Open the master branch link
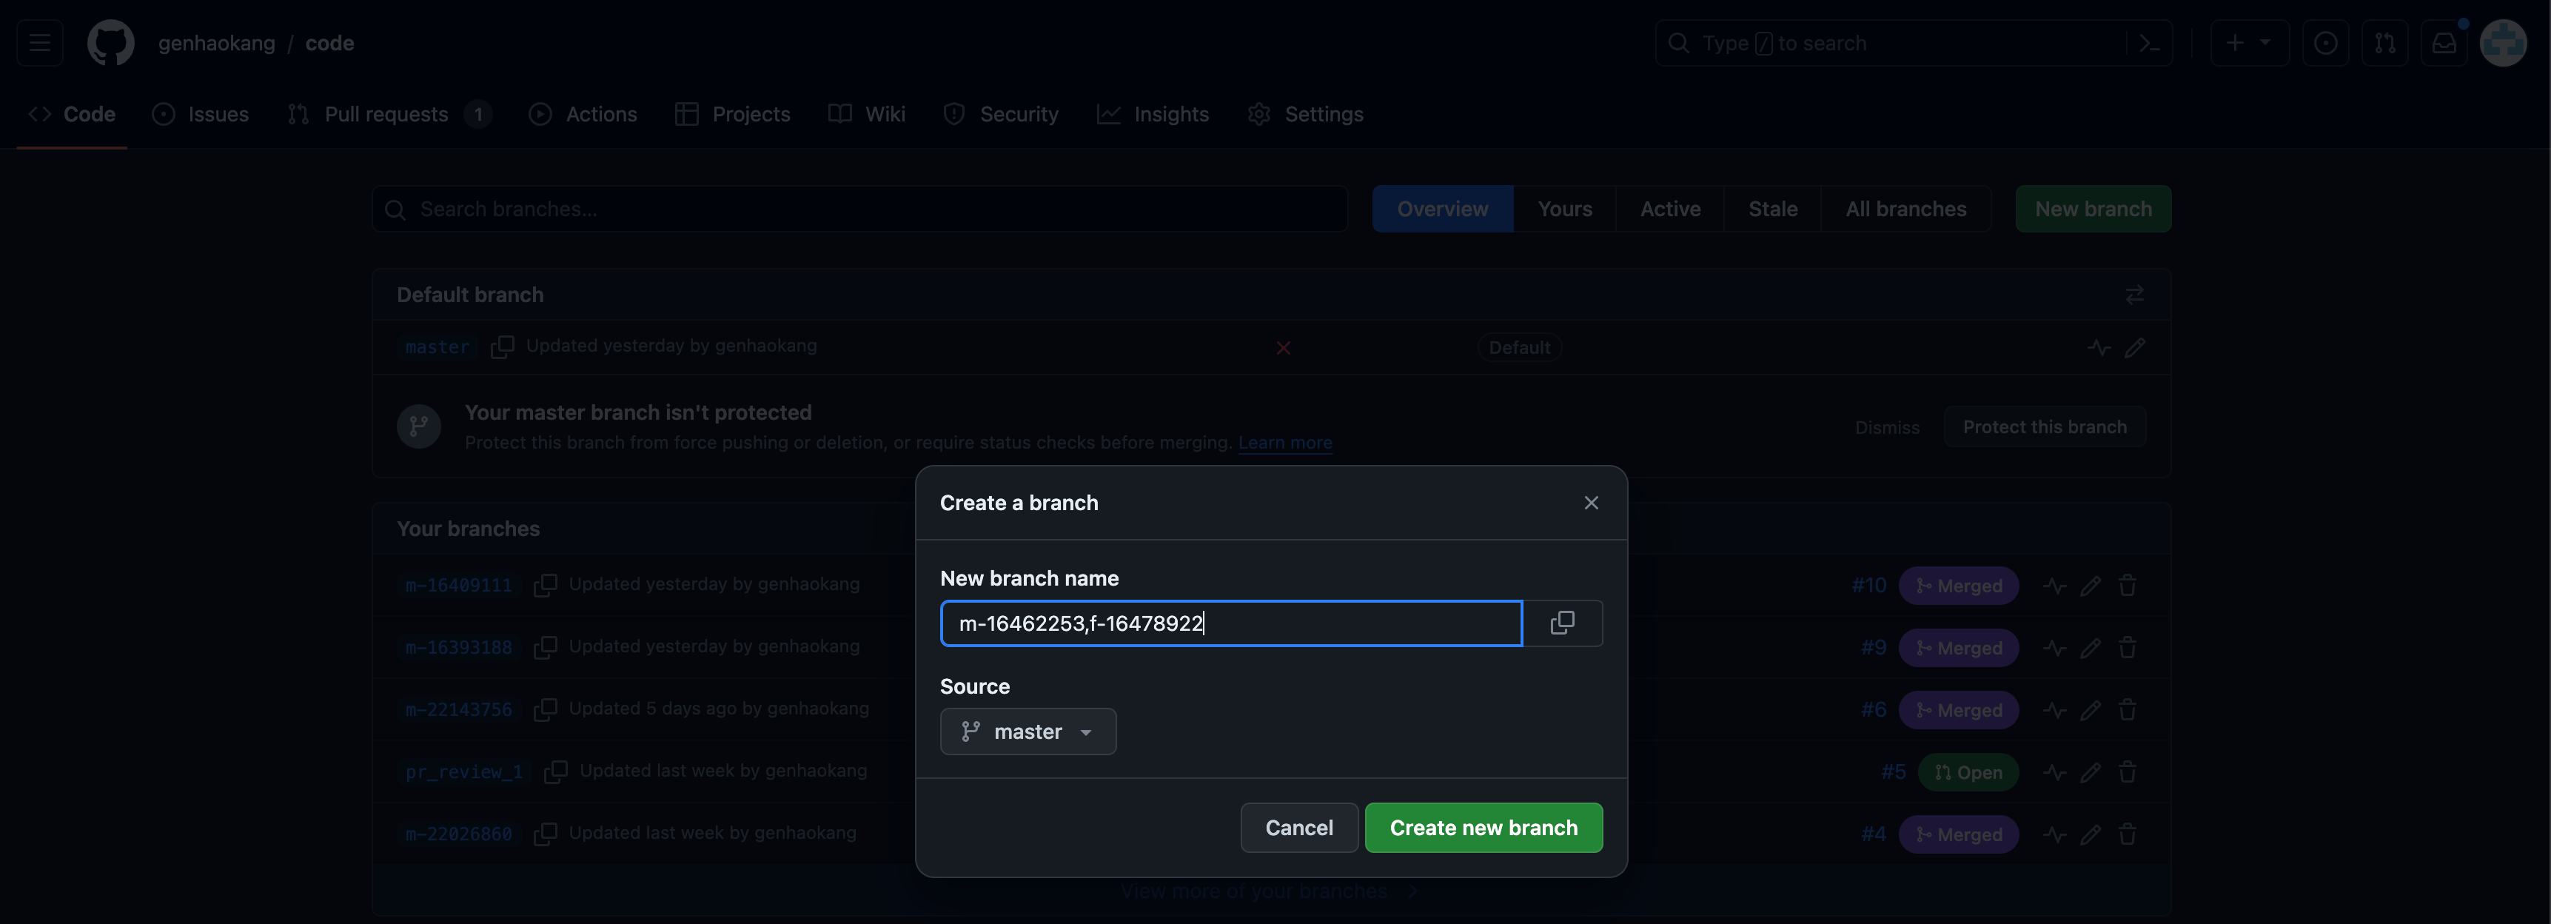Screen dimensions: 2551x924 437,348
